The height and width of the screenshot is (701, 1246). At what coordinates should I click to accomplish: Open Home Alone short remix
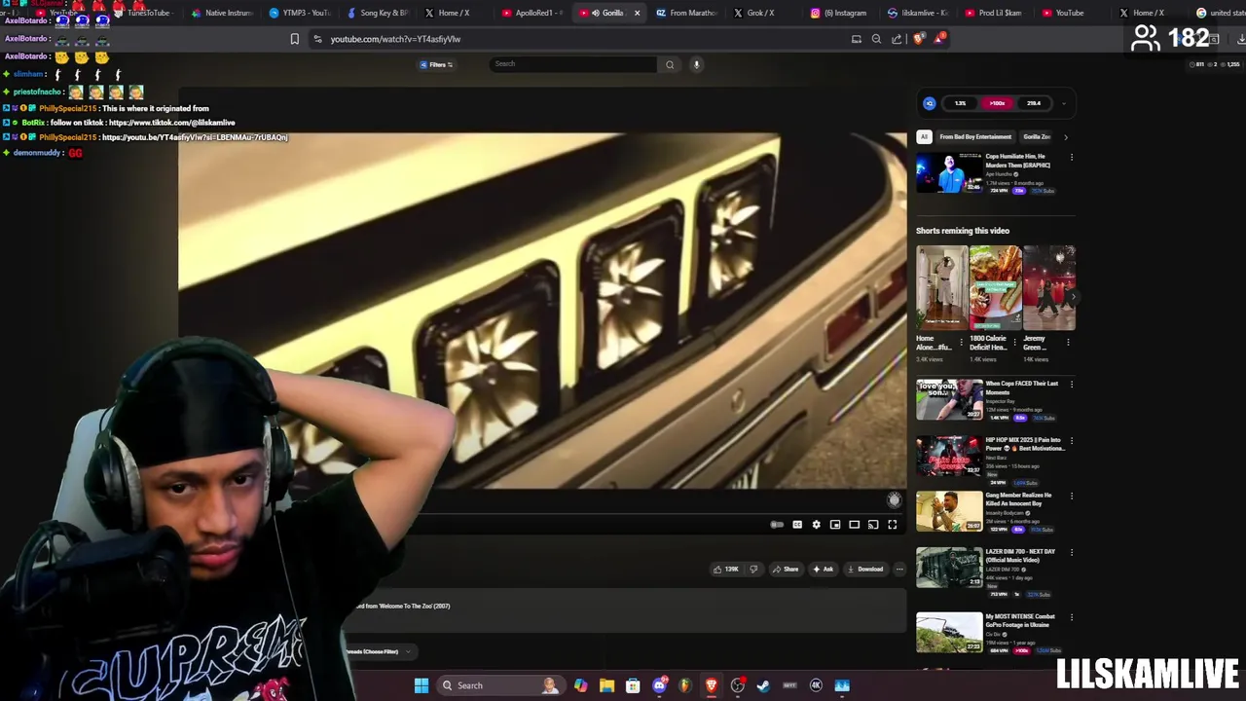tap(940, 288)
